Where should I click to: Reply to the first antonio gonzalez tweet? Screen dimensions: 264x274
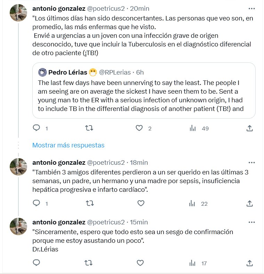pyautogui.click(x=36, y=128)
